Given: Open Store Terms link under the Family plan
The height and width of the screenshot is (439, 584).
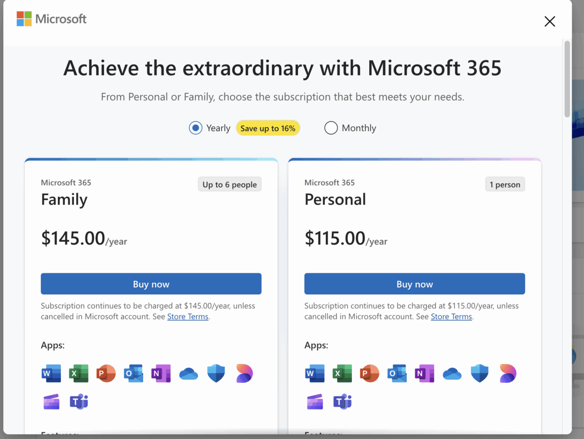Looking at the screenshot, I should (x=187, y=316).
